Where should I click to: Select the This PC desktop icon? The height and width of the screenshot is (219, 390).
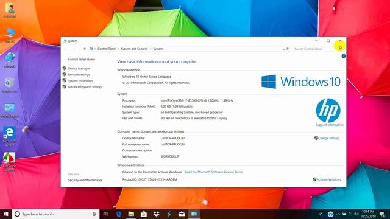[x=10, y=35]
